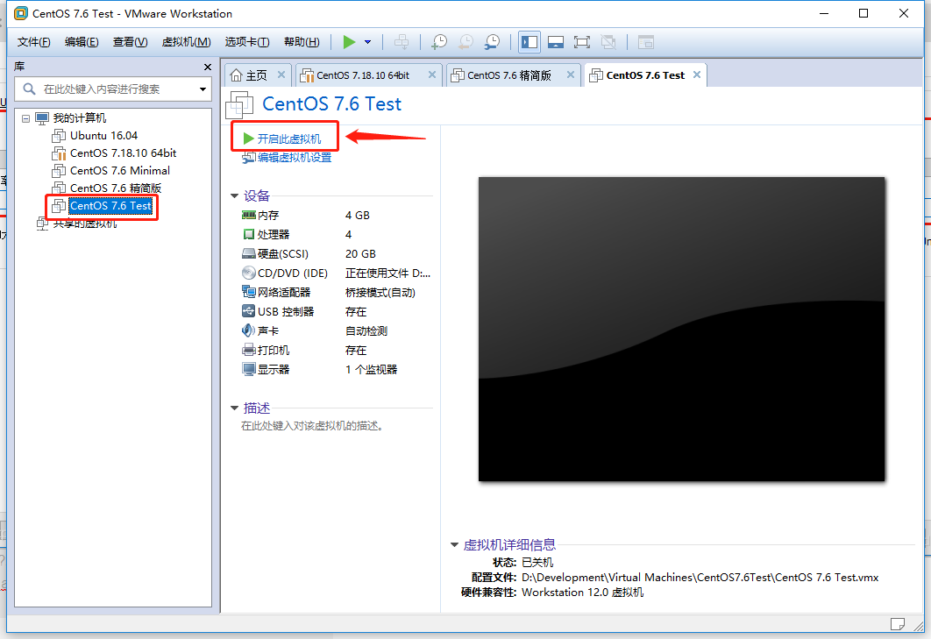The width and height of the screenshot is (931, 639).
Task: Close the CentOS 7.18.10 64bit tab
Action: (431, 75)
